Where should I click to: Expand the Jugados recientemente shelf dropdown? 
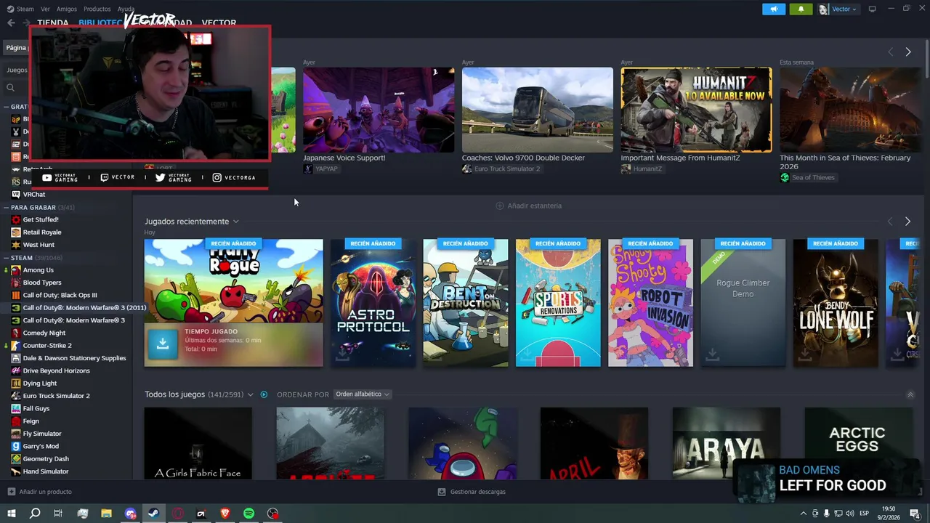pos(235,222)
